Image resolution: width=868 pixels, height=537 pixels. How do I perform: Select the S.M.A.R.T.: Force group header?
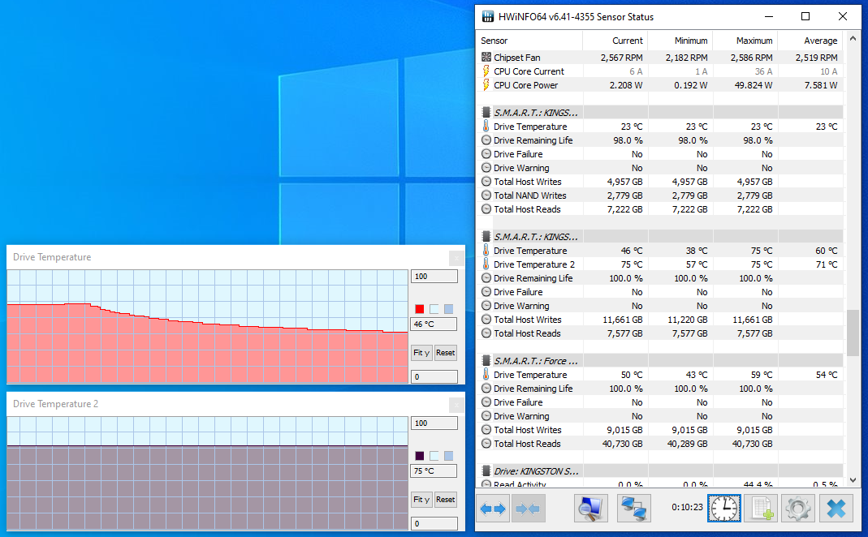(x=660, y=361)
